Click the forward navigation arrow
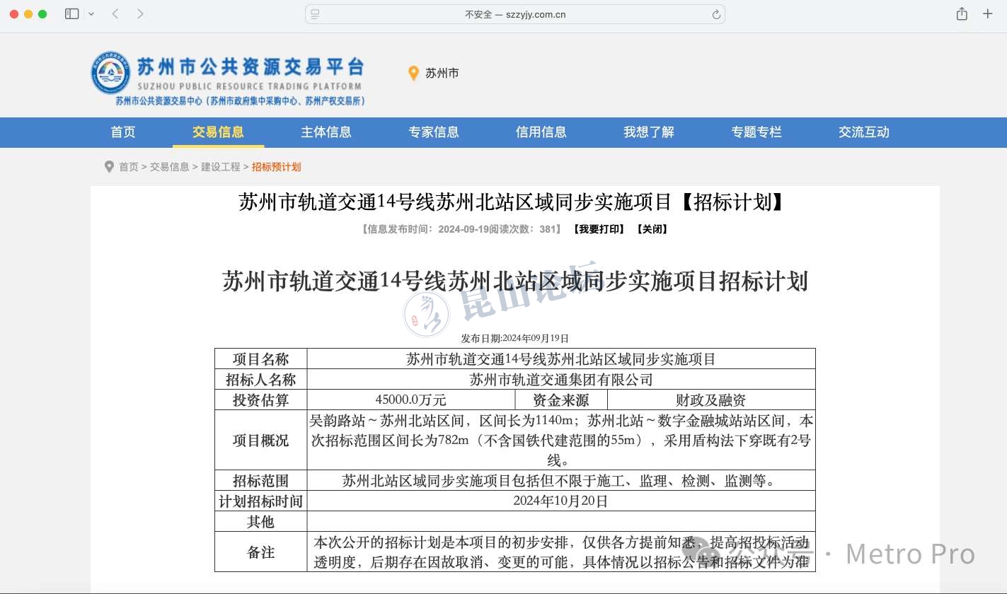The image size is (1007, 594). point(140,14)
